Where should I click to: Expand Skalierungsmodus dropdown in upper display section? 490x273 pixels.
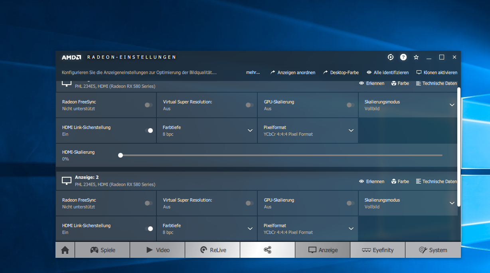(452, 105)
